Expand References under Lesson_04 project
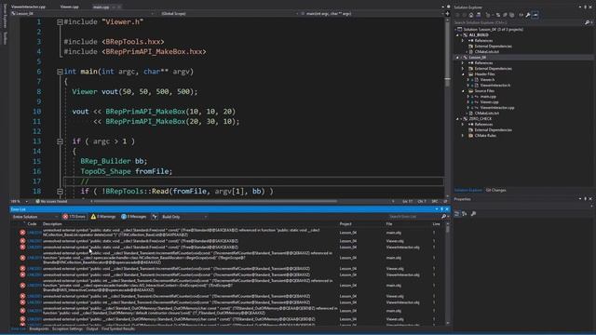This screenshot has height=335, width=596. [x=463, y=63]
